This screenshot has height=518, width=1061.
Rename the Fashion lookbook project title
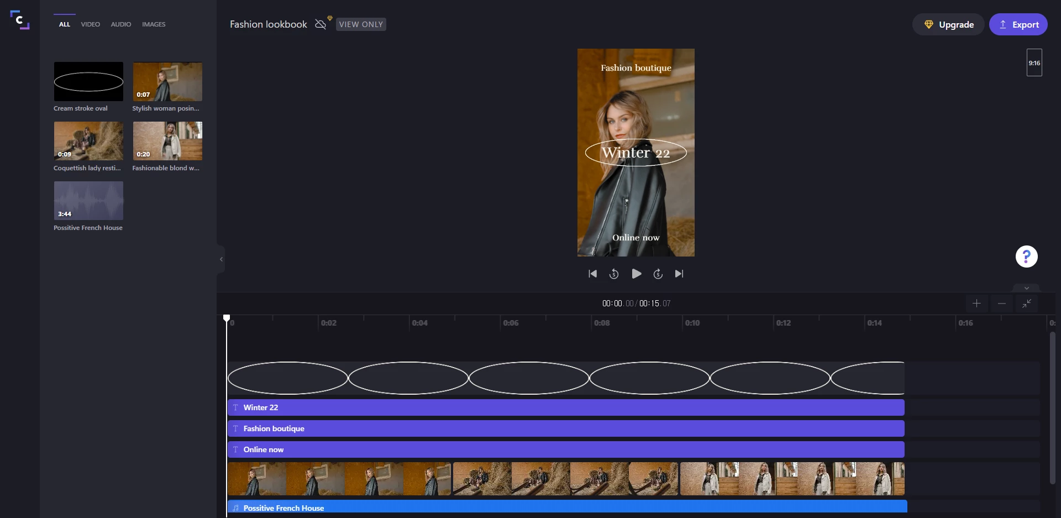pos(269,24)
